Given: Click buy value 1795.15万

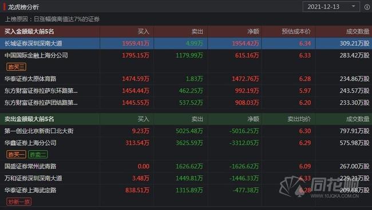Looking at the screenshot, I should point(136,56).
